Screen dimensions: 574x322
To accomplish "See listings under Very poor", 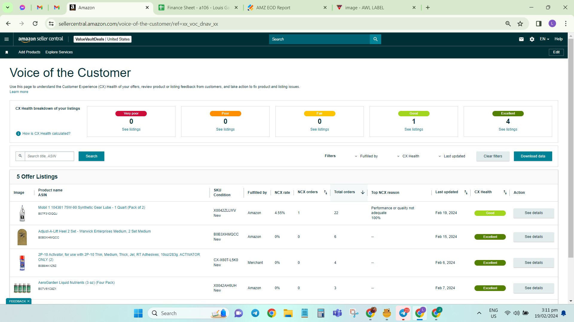I will click(131, 129).
